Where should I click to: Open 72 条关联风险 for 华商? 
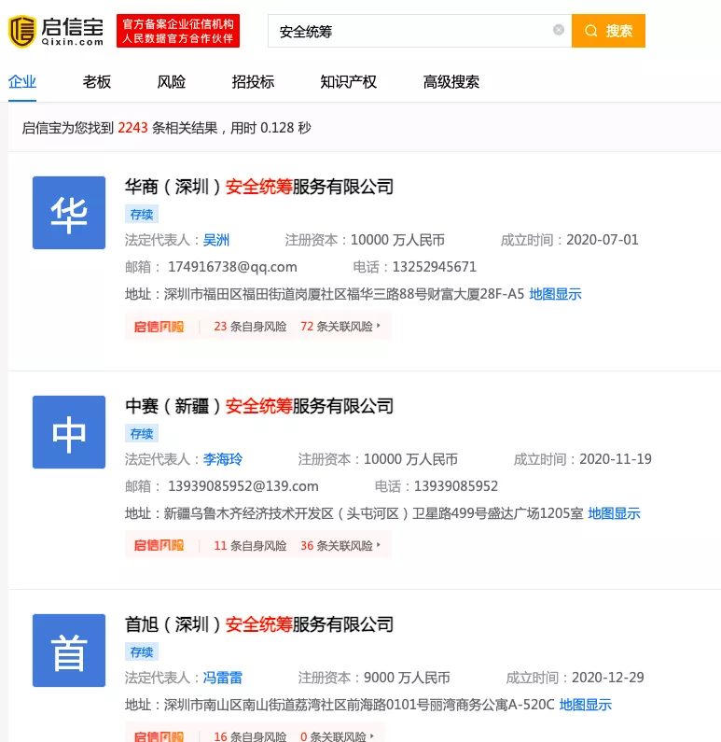pyautogui.click(x=337, y=327)
